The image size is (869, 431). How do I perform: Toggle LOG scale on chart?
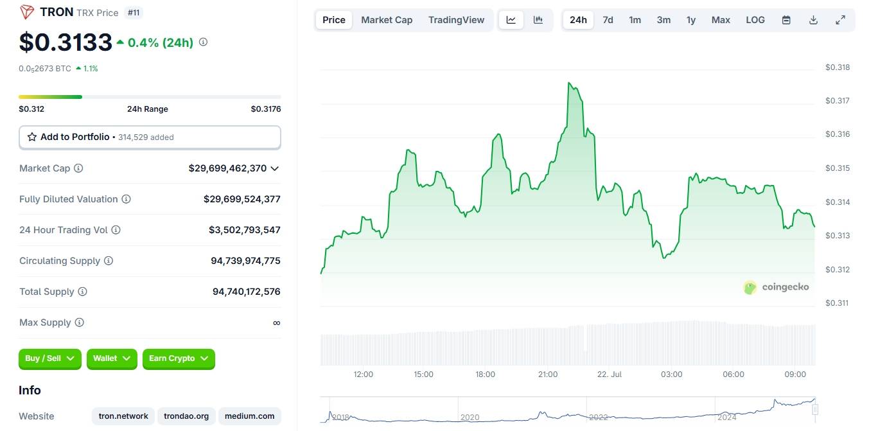tap(755, 20)
